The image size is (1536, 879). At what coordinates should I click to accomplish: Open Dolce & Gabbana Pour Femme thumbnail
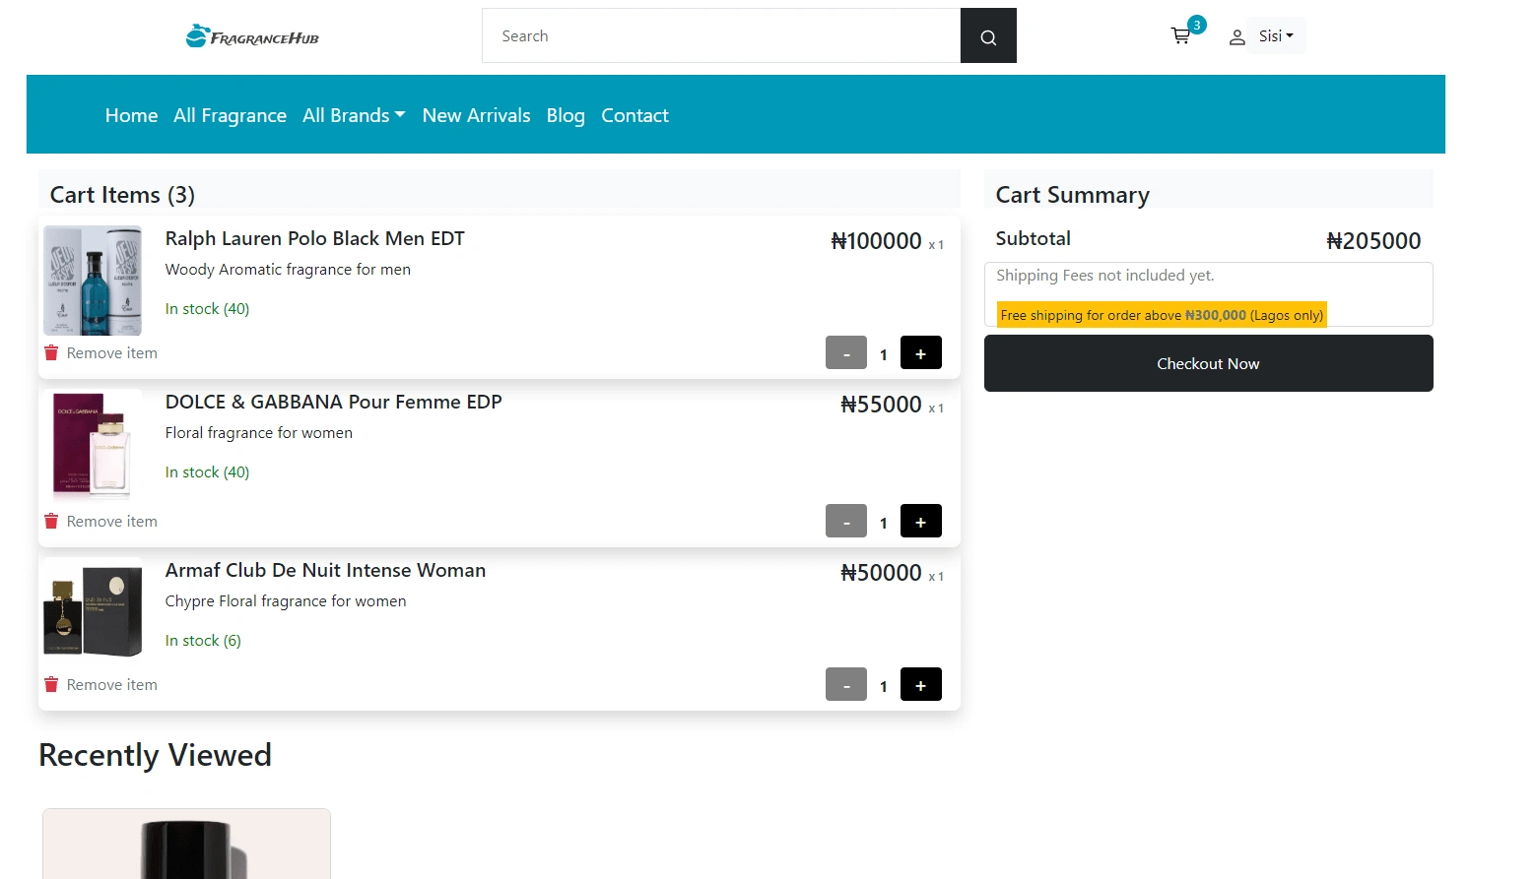[x=93, y=445]
